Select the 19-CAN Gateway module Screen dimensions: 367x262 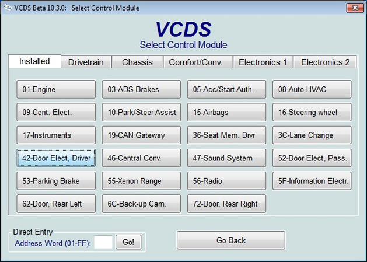pyautogui.click(x=141, y=135)
